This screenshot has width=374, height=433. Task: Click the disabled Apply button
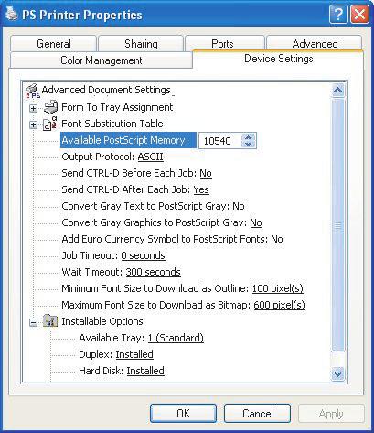(331, 414)
